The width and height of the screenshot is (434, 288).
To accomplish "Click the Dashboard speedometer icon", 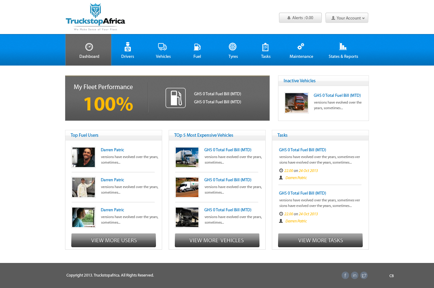I will (89, 47).
